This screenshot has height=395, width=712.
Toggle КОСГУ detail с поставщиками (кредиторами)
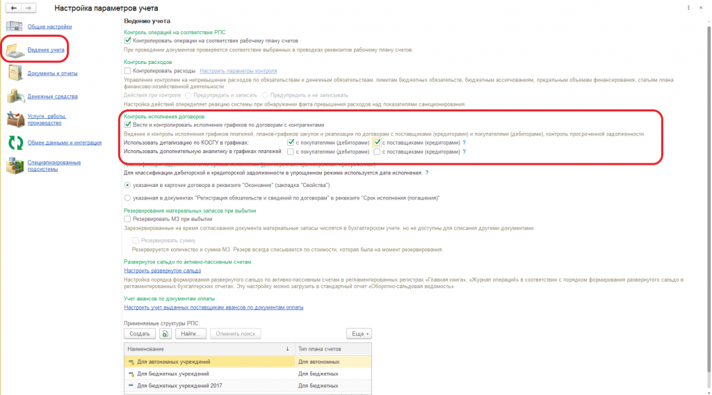pyautogui.click(x=377, y=143)
